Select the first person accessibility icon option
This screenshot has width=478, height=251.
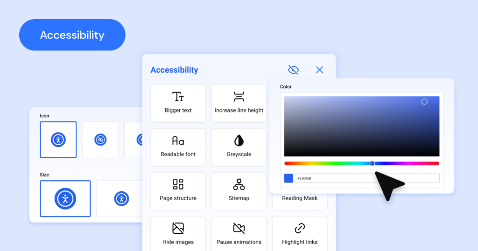58,139
